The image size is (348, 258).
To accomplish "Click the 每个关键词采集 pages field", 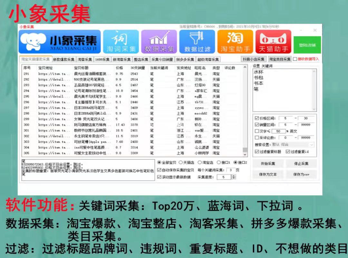I will point(231,170).
